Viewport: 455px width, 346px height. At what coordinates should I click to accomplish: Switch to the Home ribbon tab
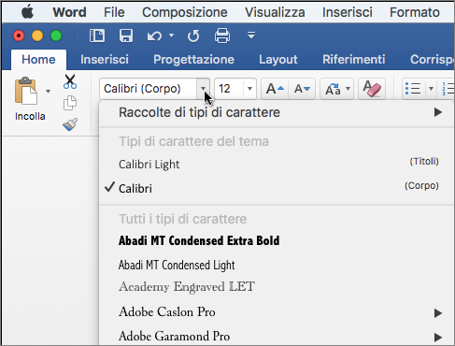coord(38,59)
